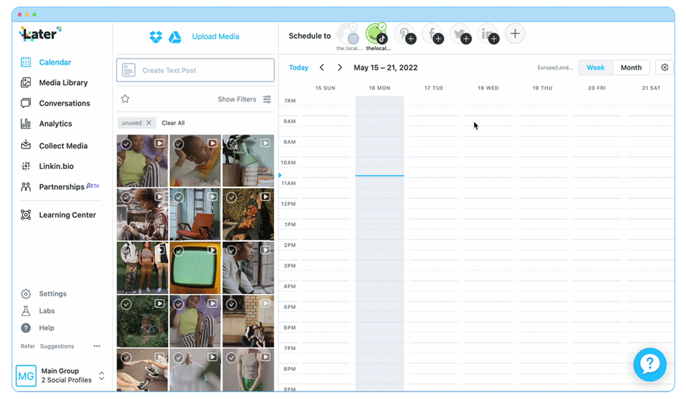This screenshot has height=399, width=686.
Task: Add a Facebook profile
Action: 433,34
